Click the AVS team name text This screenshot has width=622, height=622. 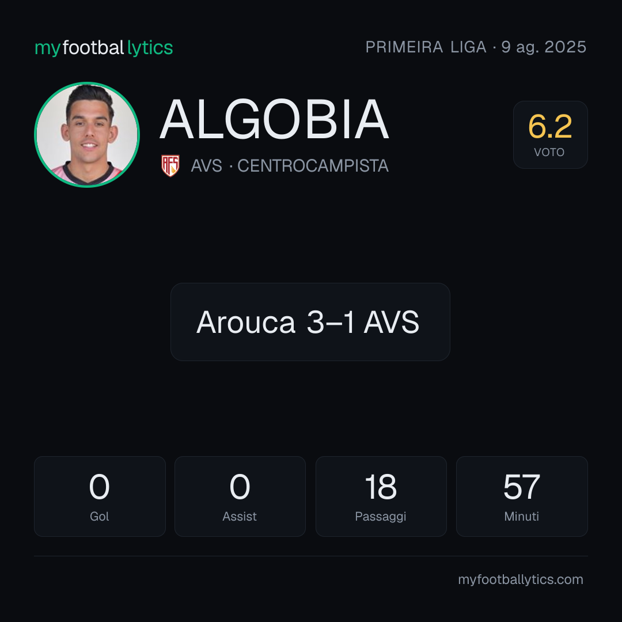point(206,166)
